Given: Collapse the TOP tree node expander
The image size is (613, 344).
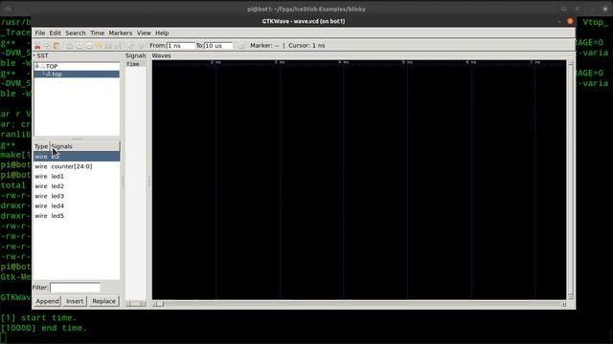Looking at the screenshot, I should point(37,66).
